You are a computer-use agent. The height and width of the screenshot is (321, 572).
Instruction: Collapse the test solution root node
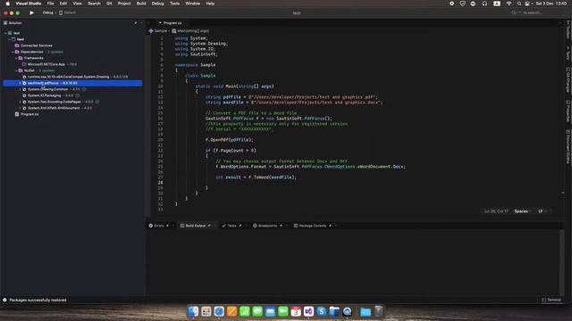point(5,33)
